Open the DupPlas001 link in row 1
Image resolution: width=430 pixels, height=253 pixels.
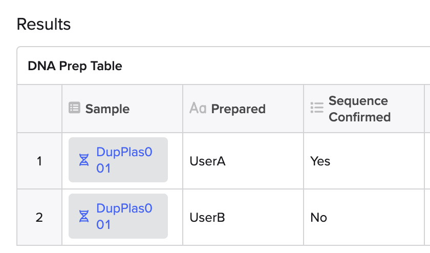(x=124, y=160)
